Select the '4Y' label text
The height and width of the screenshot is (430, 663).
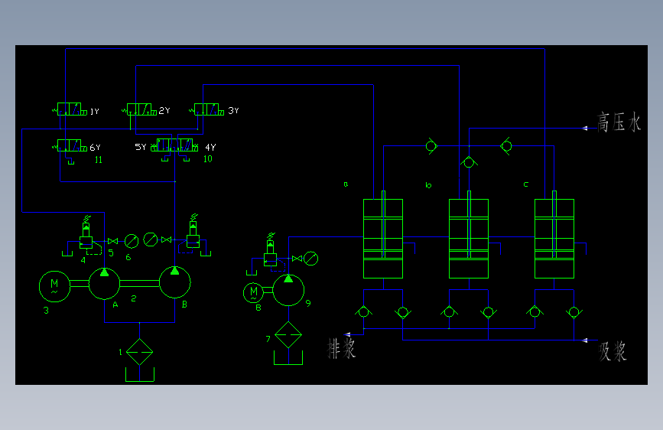point(210,147)
